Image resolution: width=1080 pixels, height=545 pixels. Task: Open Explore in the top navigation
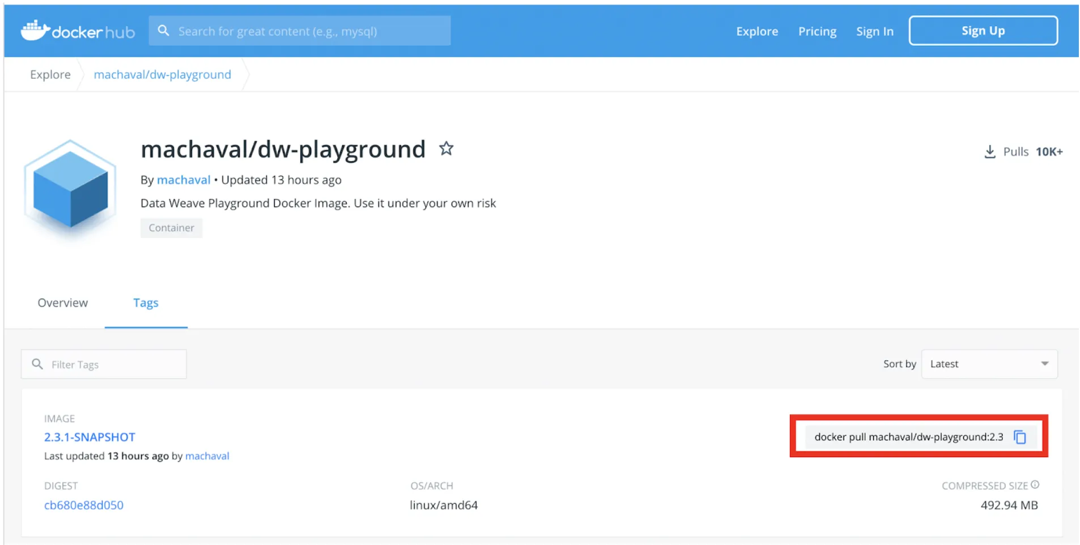pyautogui.click(x=757, y=31)
